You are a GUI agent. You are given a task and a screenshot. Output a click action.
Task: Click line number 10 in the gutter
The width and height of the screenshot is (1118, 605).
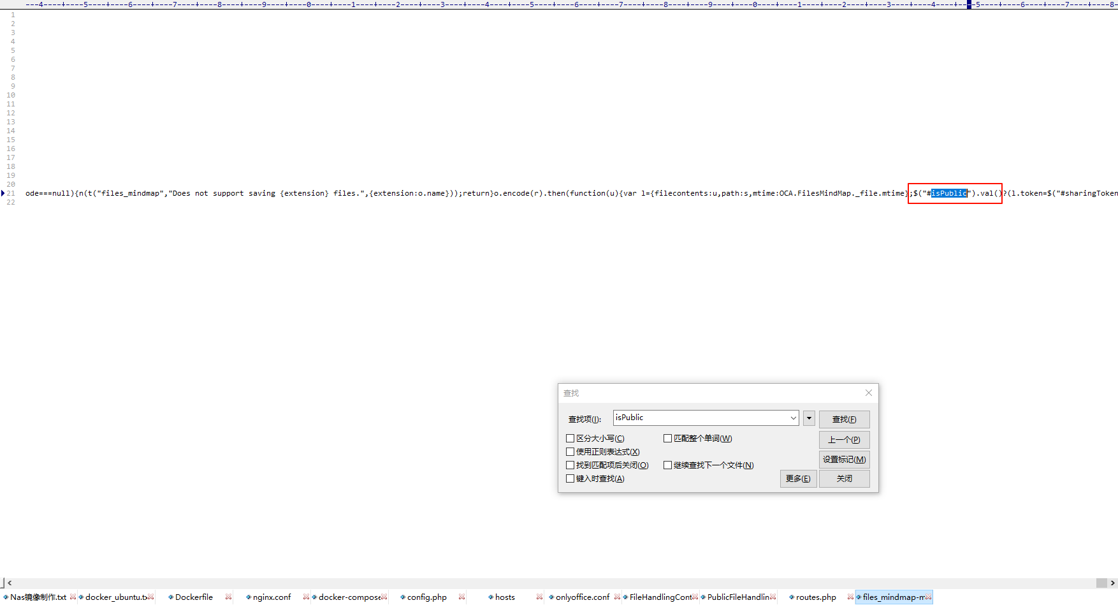point(11,95)
